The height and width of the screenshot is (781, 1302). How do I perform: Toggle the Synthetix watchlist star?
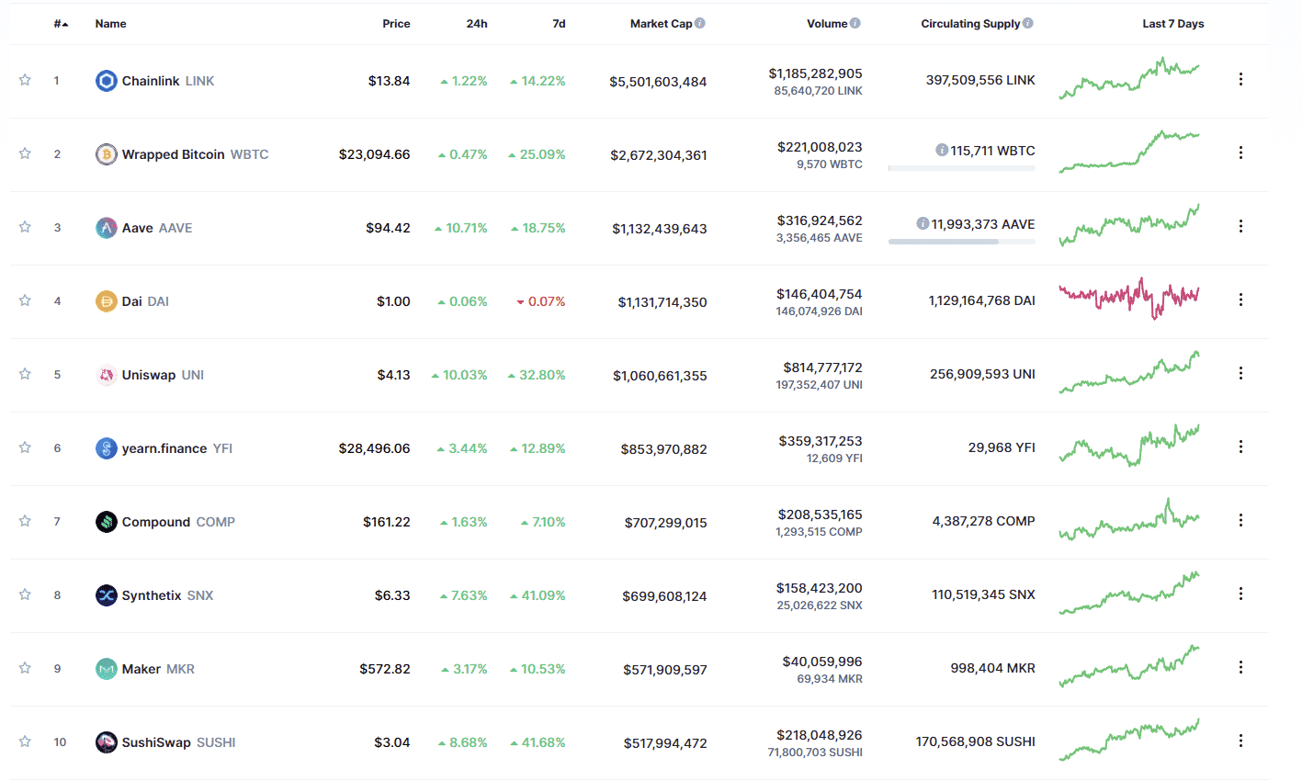[x=25, y=594]
